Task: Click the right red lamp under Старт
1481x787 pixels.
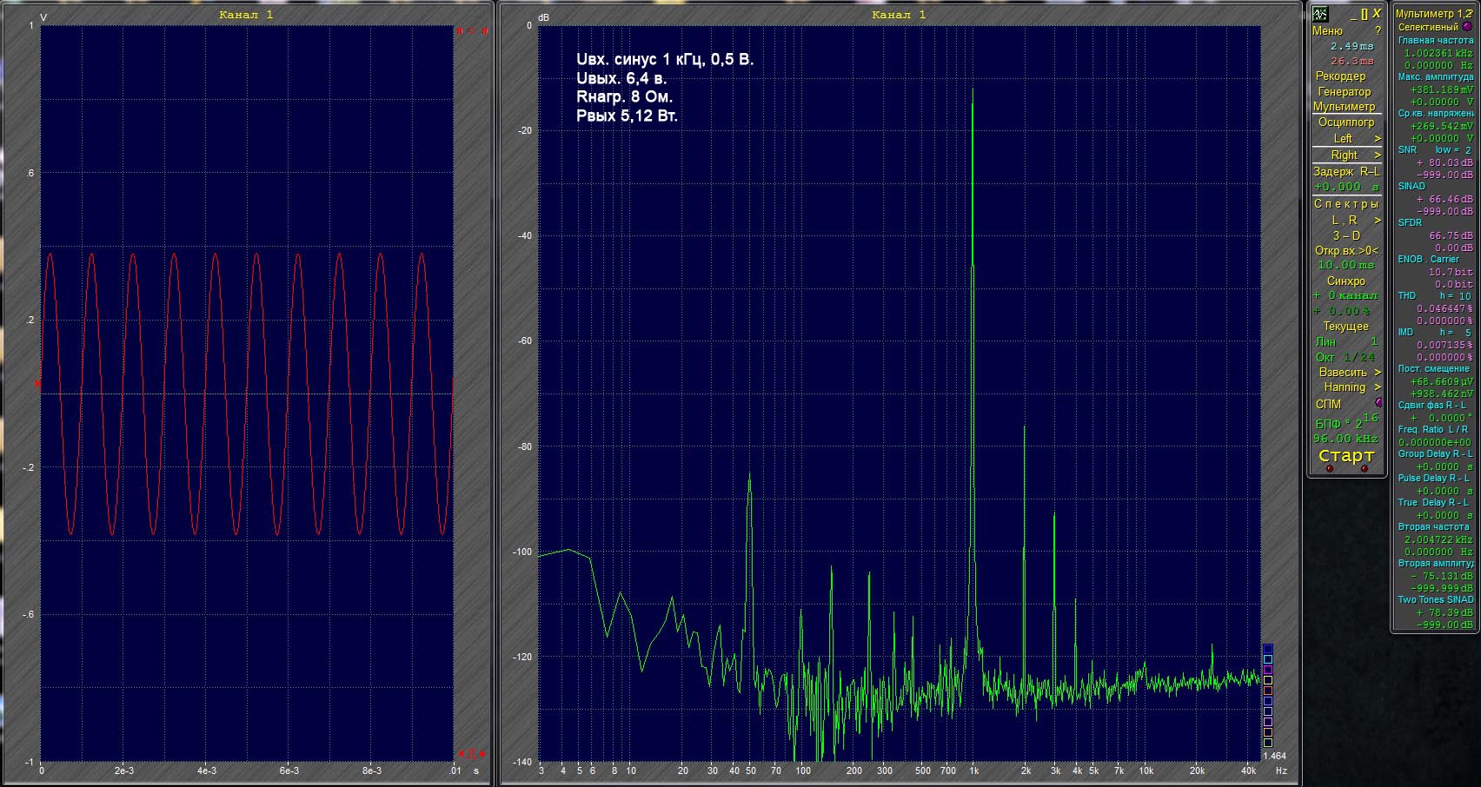Action: coord(1365,469)
